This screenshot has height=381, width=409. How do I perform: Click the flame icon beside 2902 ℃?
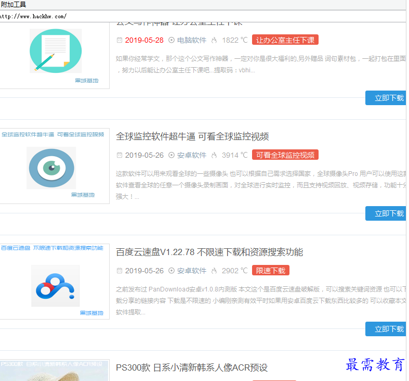pyautogui.click(x=214, y=271)
